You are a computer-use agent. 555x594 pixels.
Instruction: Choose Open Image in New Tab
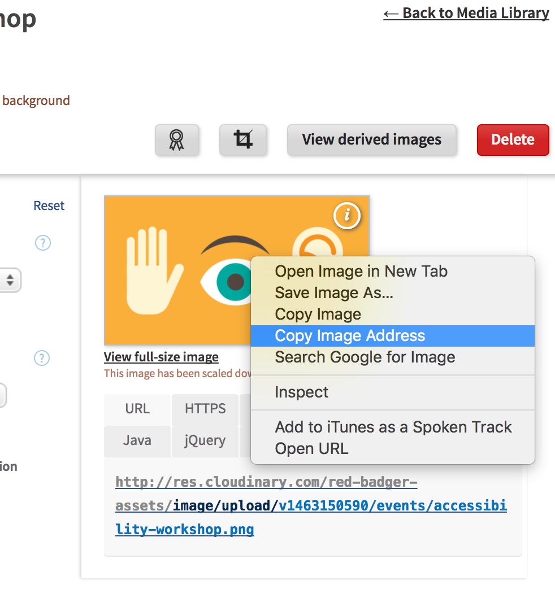(361, 271)
